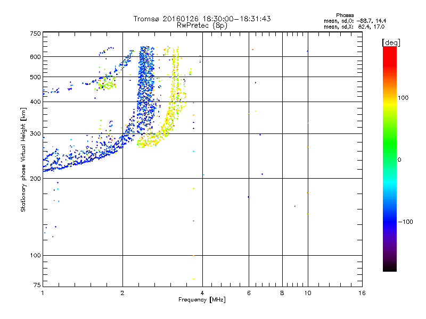This screenshot has height=319, width=426.
Task: Click the '400' height tick label
Action: [35, 102]
